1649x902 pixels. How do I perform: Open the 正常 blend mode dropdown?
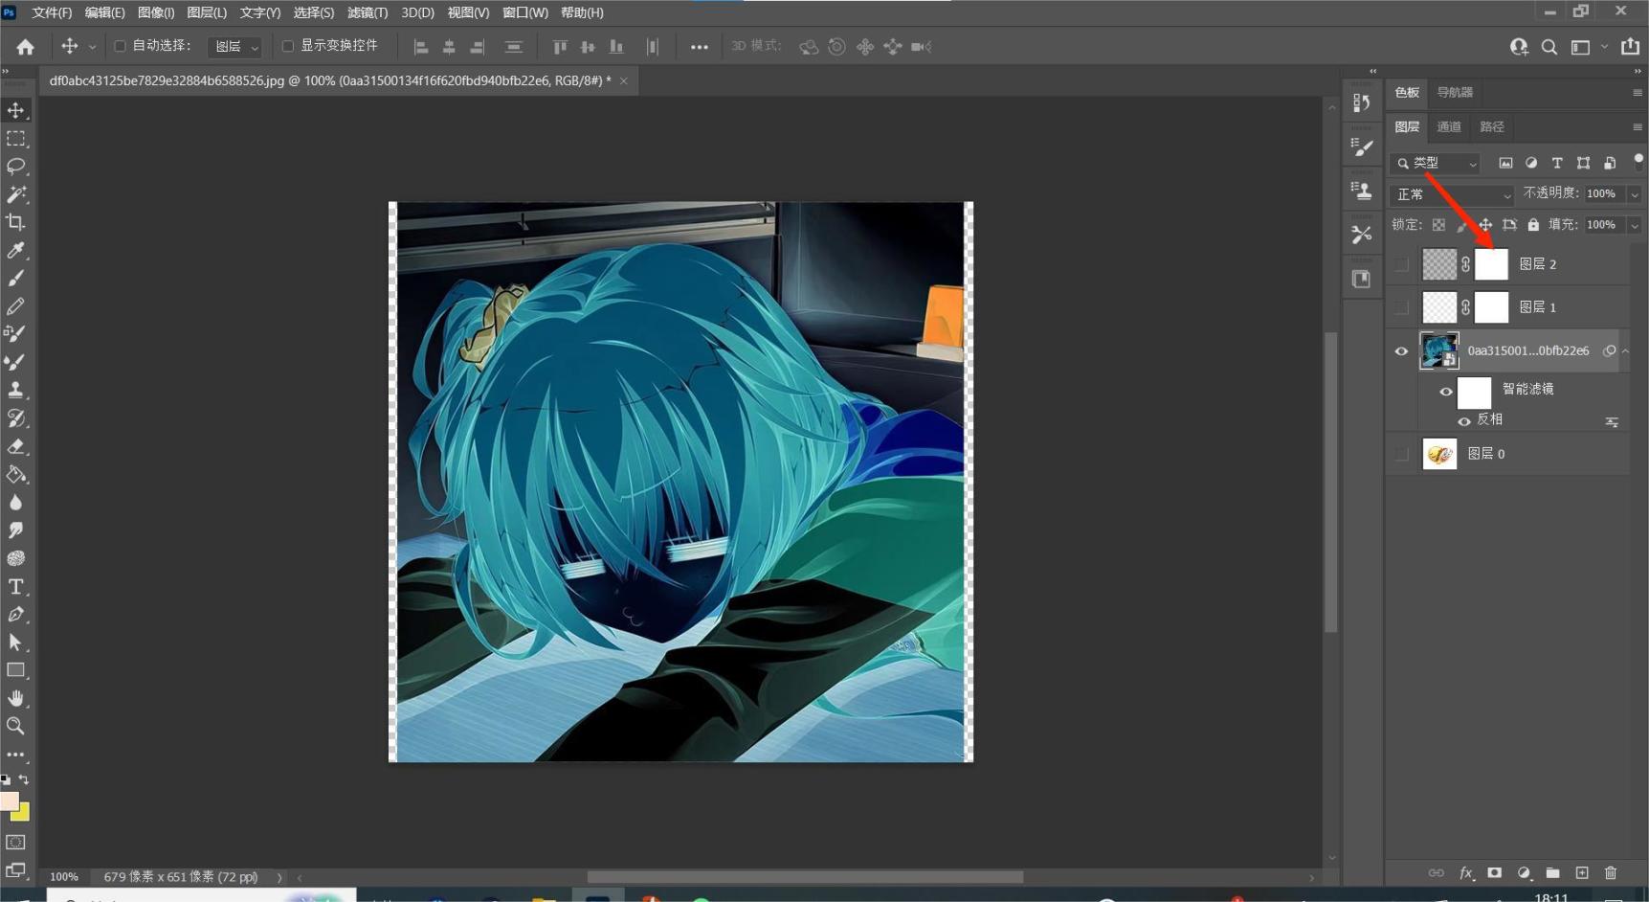coord(1451,194)
